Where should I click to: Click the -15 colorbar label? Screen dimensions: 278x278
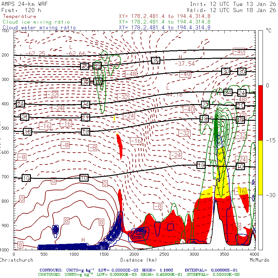[x=271, y=141]
